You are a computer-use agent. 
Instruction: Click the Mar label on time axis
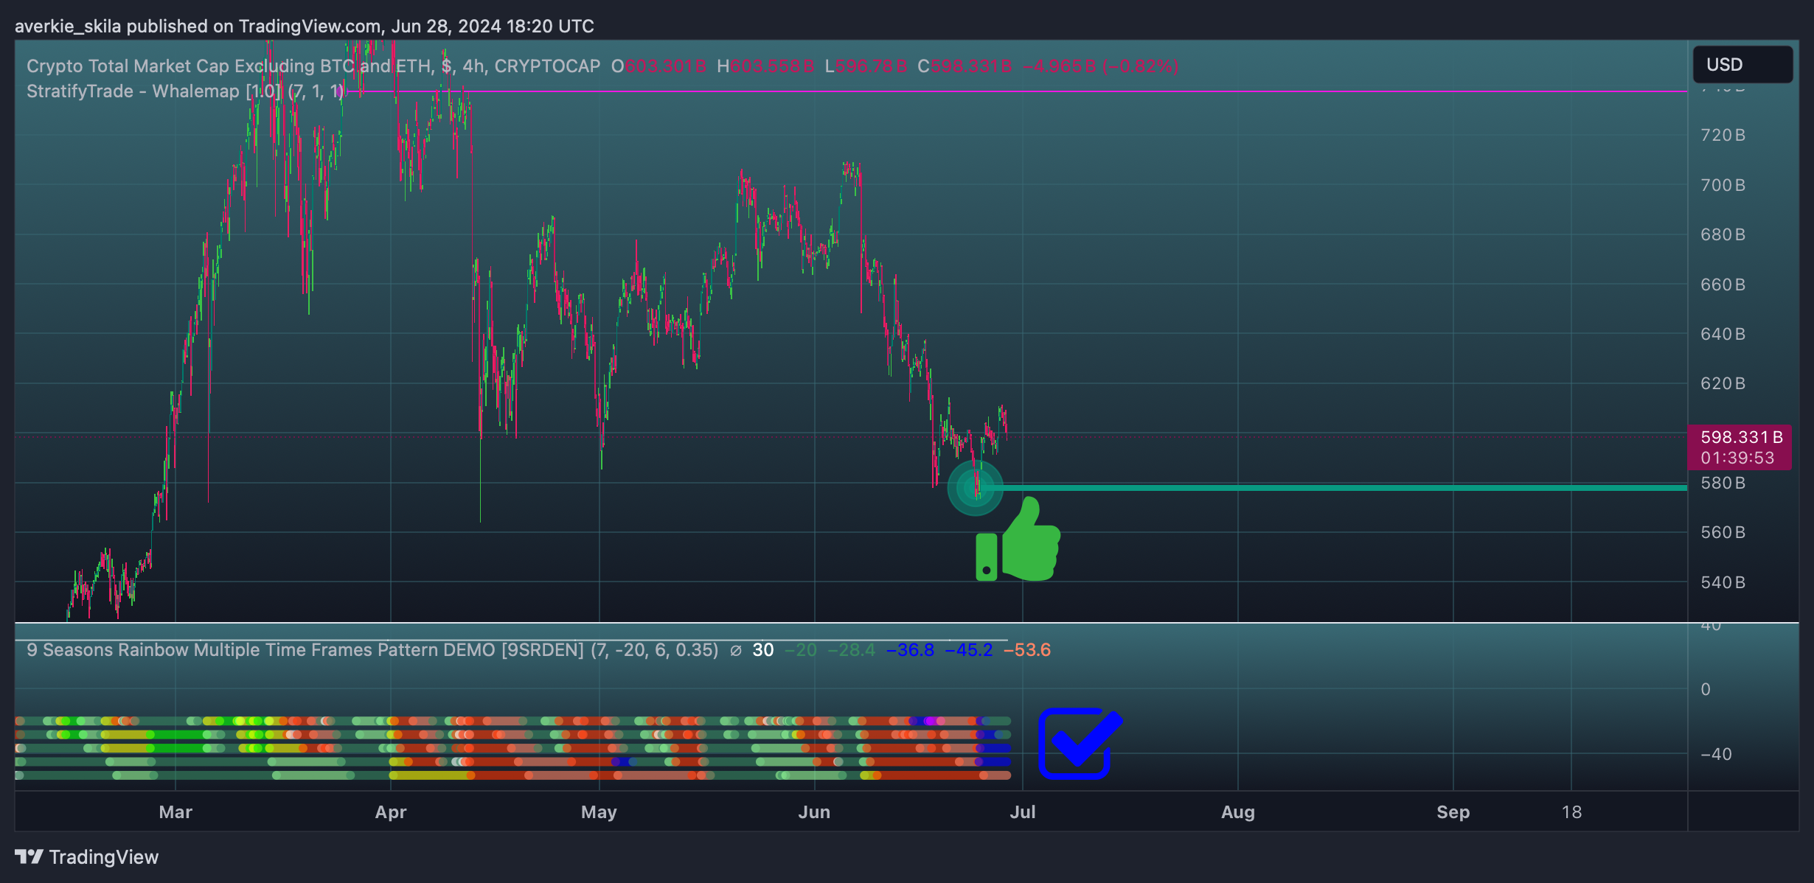(176, 812)
